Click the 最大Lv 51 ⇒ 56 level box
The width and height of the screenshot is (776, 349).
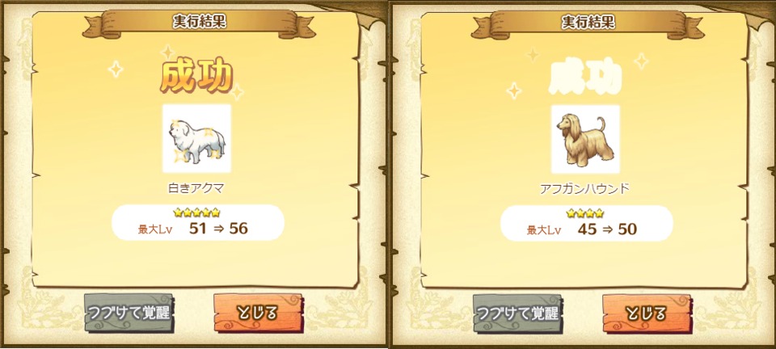(198, 223)
